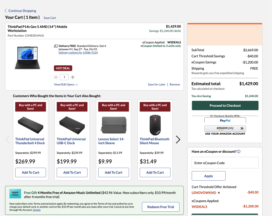Click 'Buy with a PC and Save!' on Thunderbolt Dock
This screenshot has height=216, width=272.
pyautogui.click(x=31, y=107)
